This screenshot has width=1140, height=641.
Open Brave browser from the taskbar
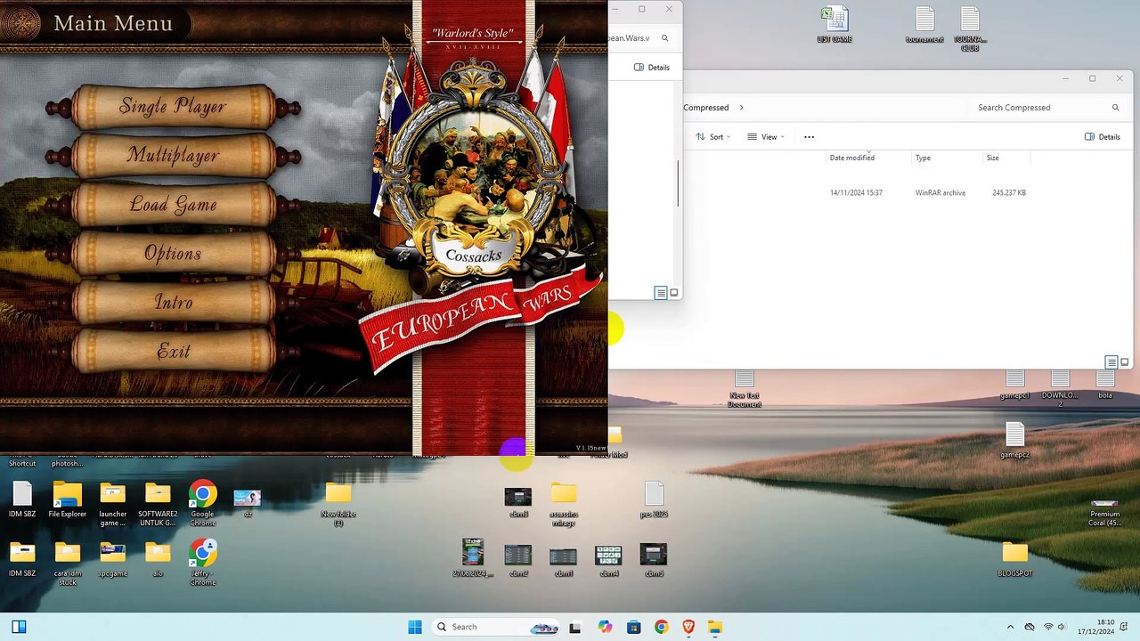(x=688, y=627)
